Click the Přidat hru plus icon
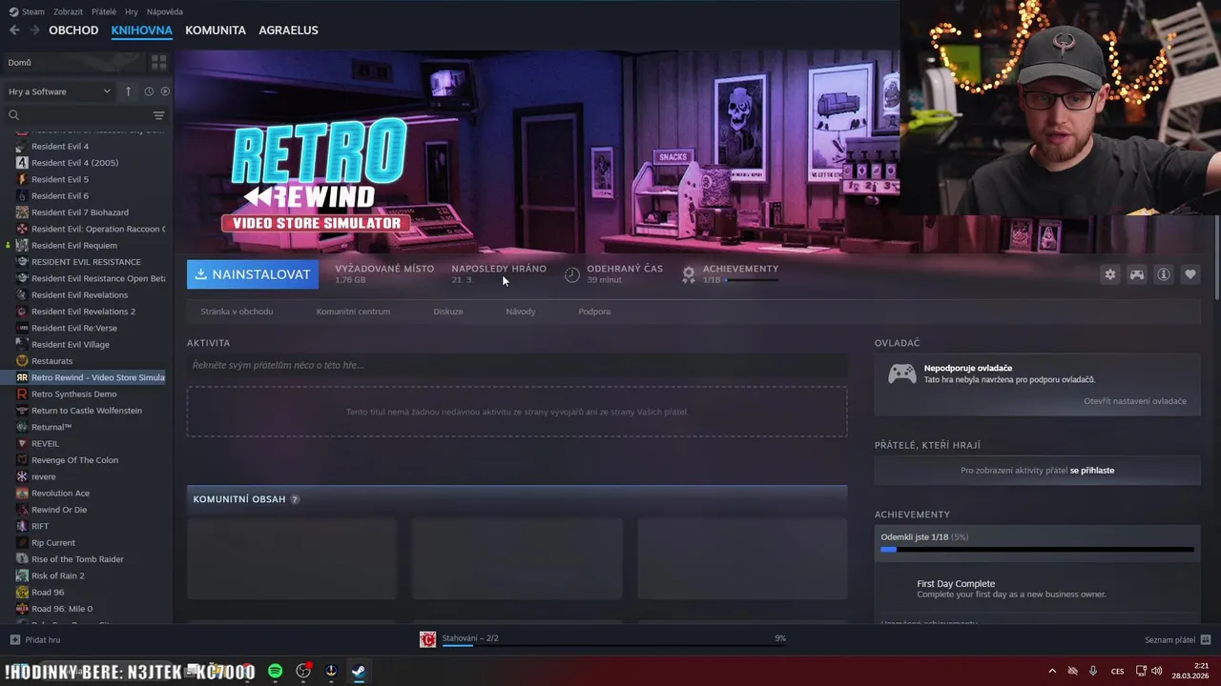Image resolution: width=1221 pixels, height=686 pixels. coord(14,640)
